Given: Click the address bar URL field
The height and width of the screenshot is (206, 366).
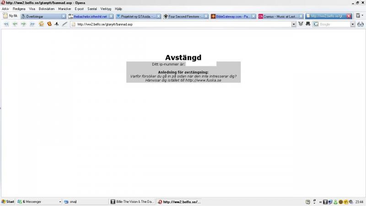Looking at the screenshot, I should (x=183, y=24).
